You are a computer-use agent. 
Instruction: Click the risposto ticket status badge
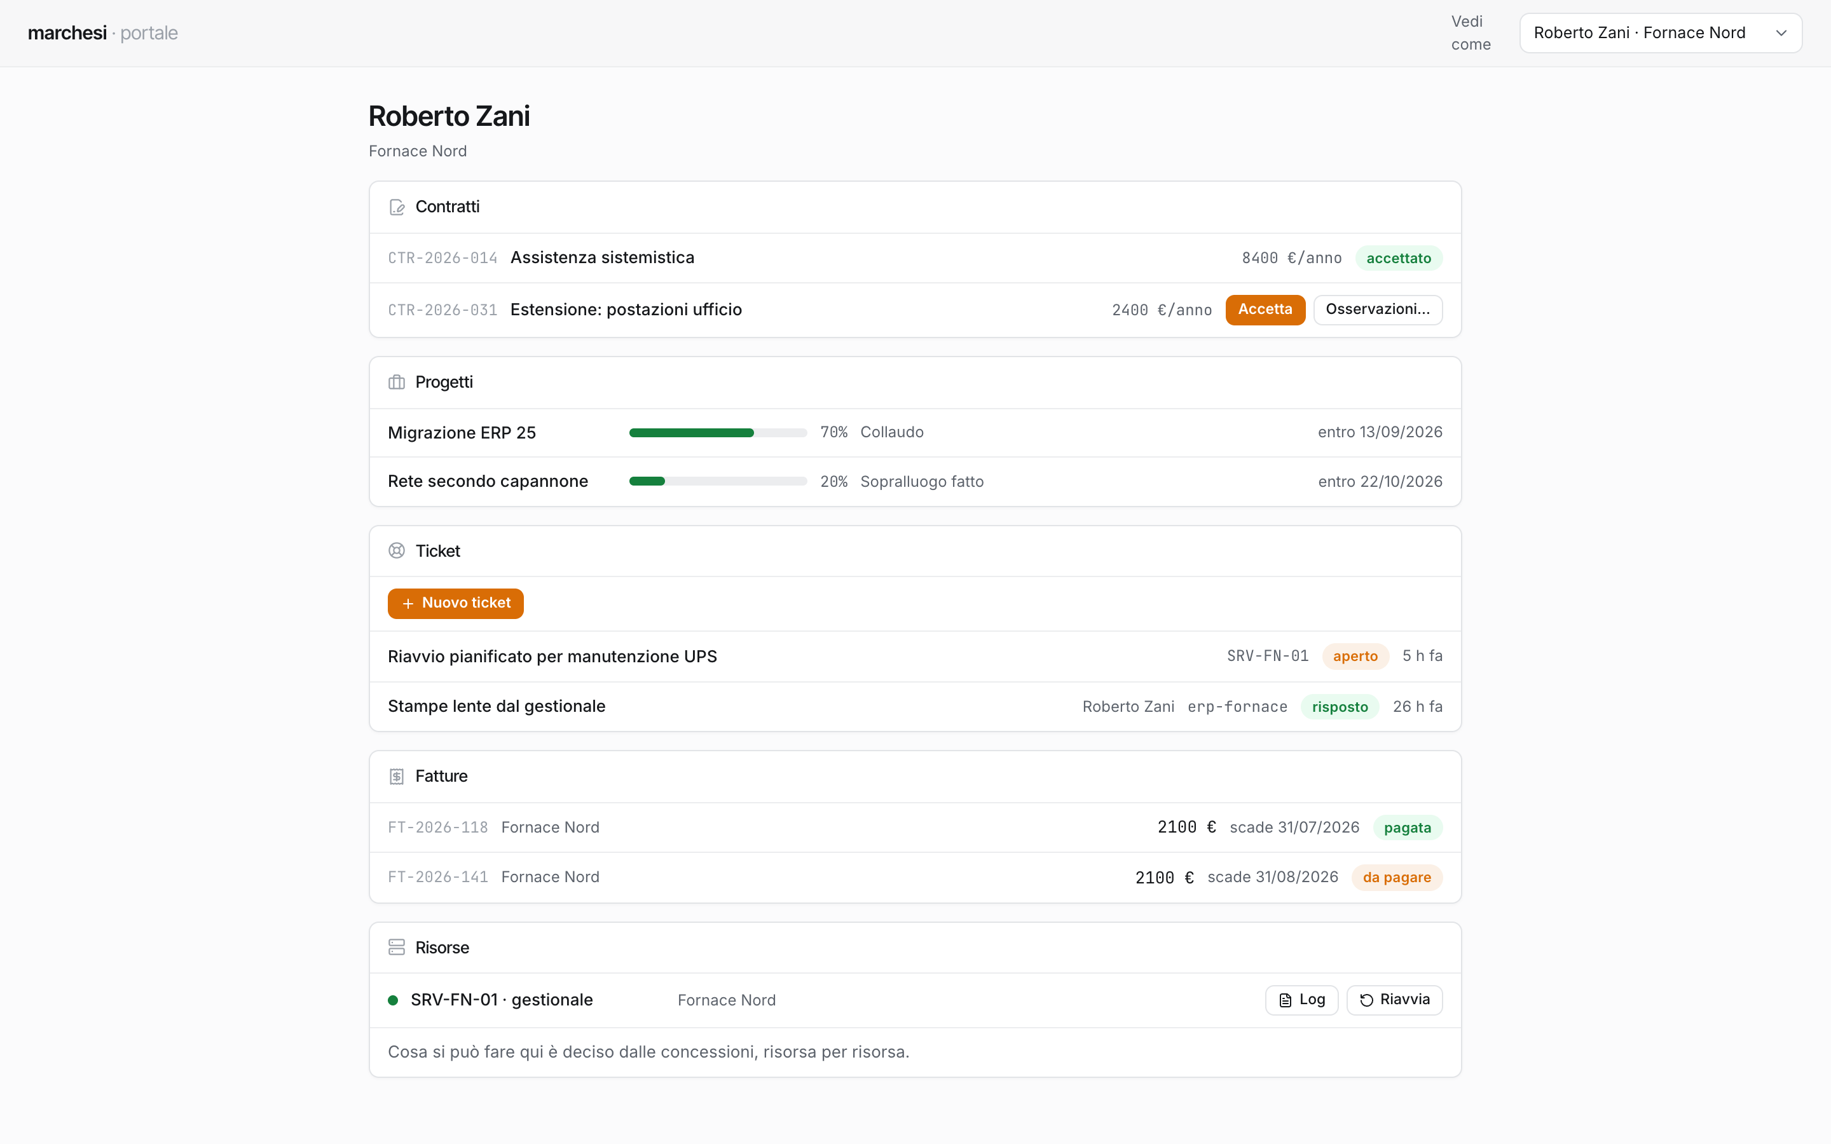[x=1340, y=707]
